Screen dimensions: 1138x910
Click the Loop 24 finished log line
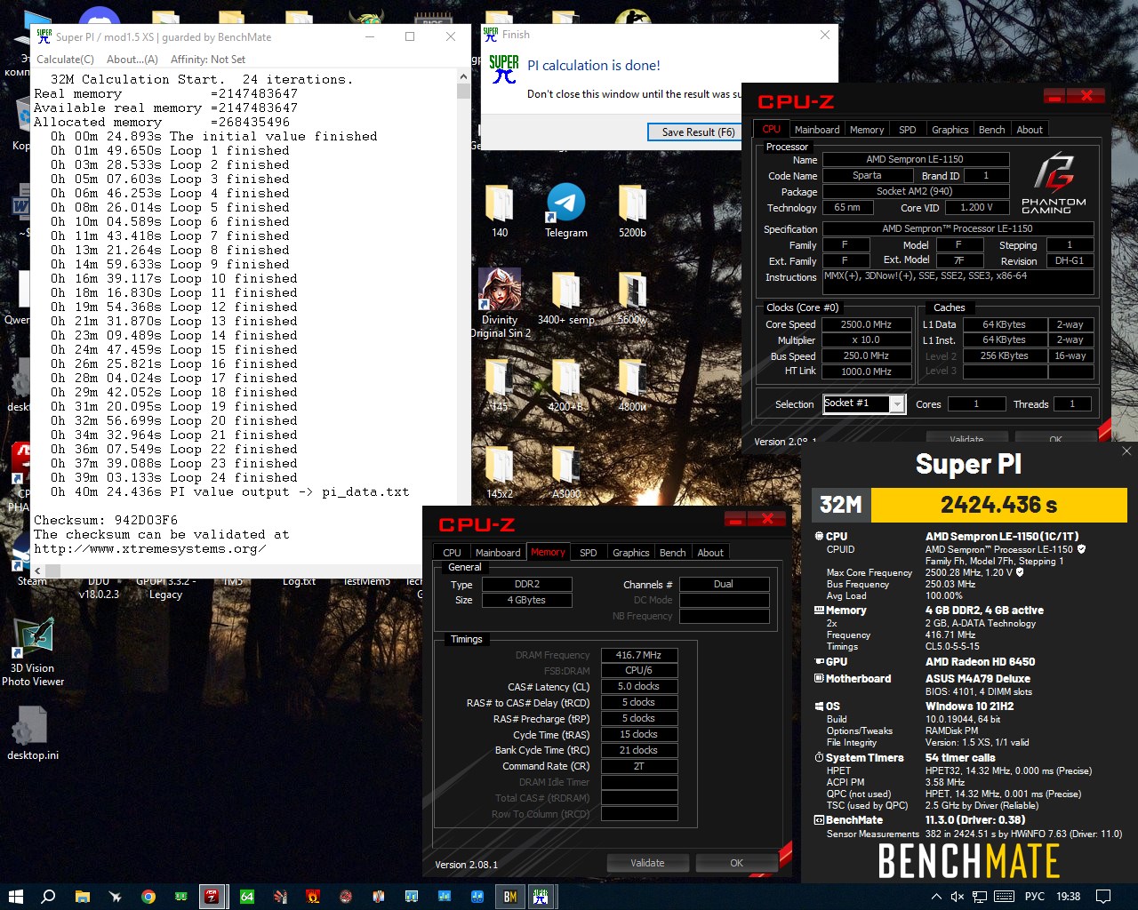click(174, 477)
